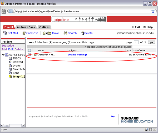
Task: Click the Search binoculars icon
Action: pyautogui.click(x=65, y=33)
